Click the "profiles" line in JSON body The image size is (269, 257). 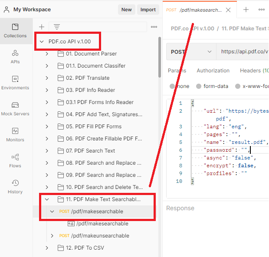(225, 173)
